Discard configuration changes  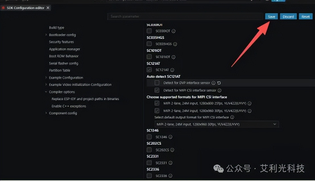[288, 17]
